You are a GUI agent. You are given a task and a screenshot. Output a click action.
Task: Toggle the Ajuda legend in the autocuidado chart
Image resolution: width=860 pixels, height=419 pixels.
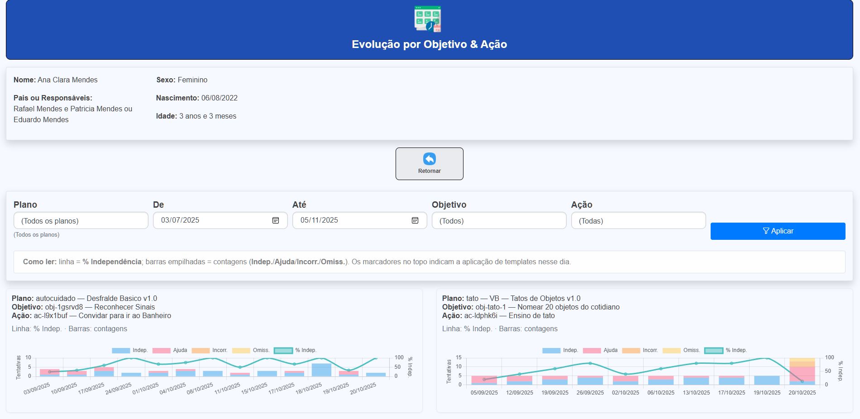pyautogui.click(x=170, y=350)
